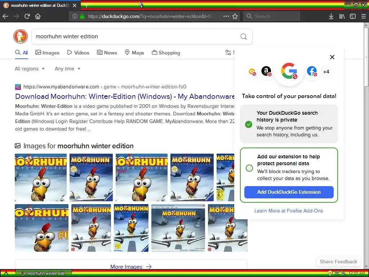Open Download Moorhuhn Winter-Edition result link
This screenshot has width=369, height=277.
click(x=125, y=96)
